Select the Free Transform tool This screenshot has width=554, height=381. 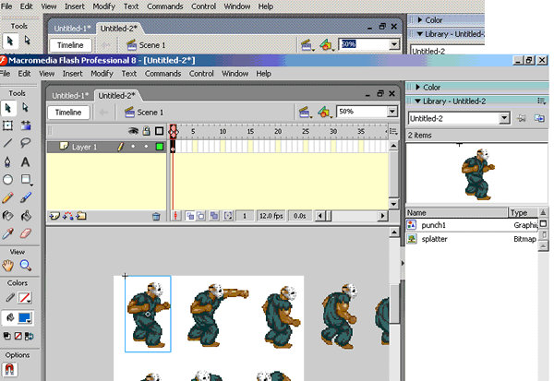(7, 125)
